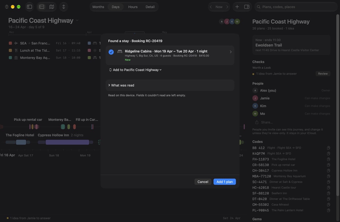Copy code CH-30417
The image size is (340, 222).
[328, 171]
